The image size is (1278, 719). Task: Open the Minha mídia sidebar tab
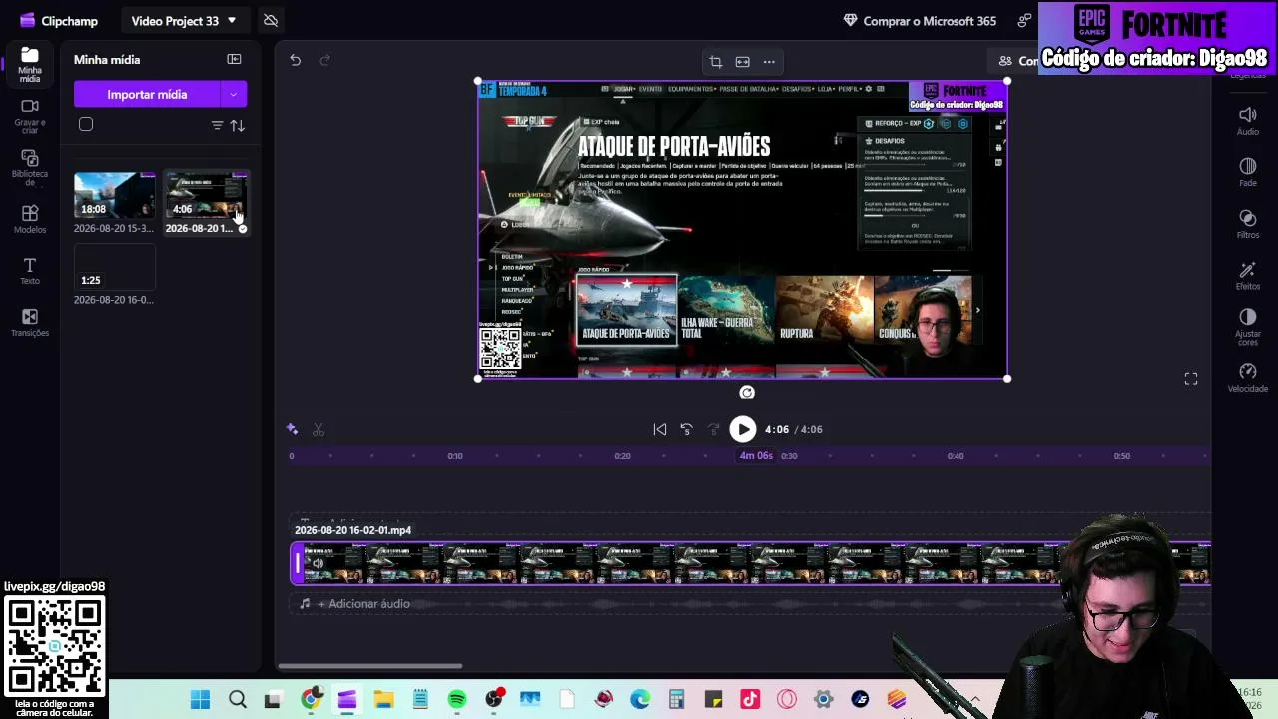[30, 65]
